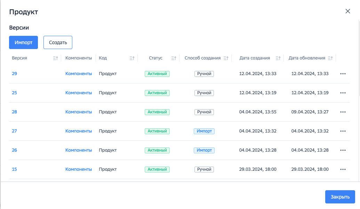
Task: Open actions menu for version 25 row
Action: (x=343, y=93)
